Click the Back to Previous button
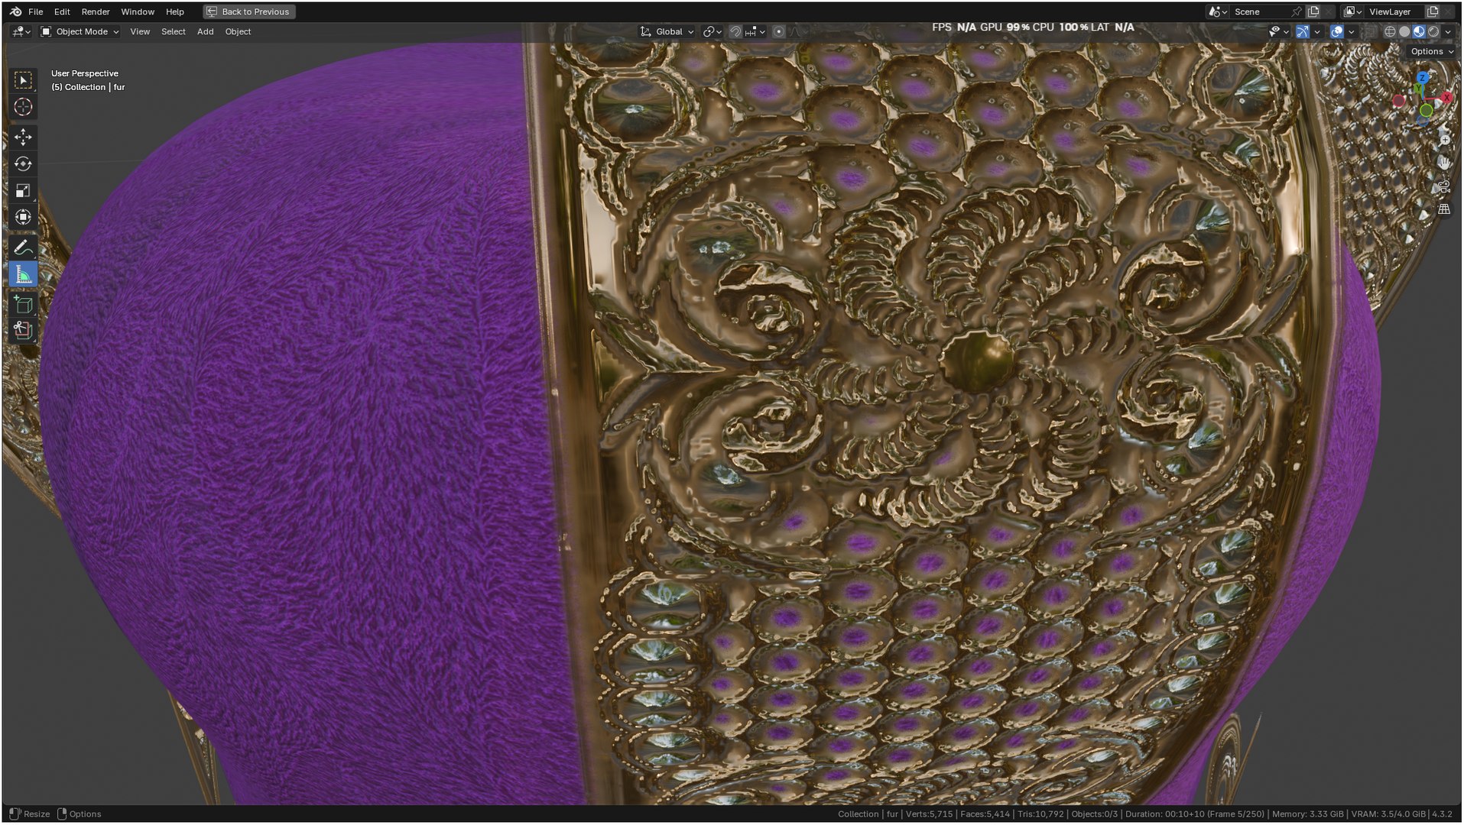 248,11
